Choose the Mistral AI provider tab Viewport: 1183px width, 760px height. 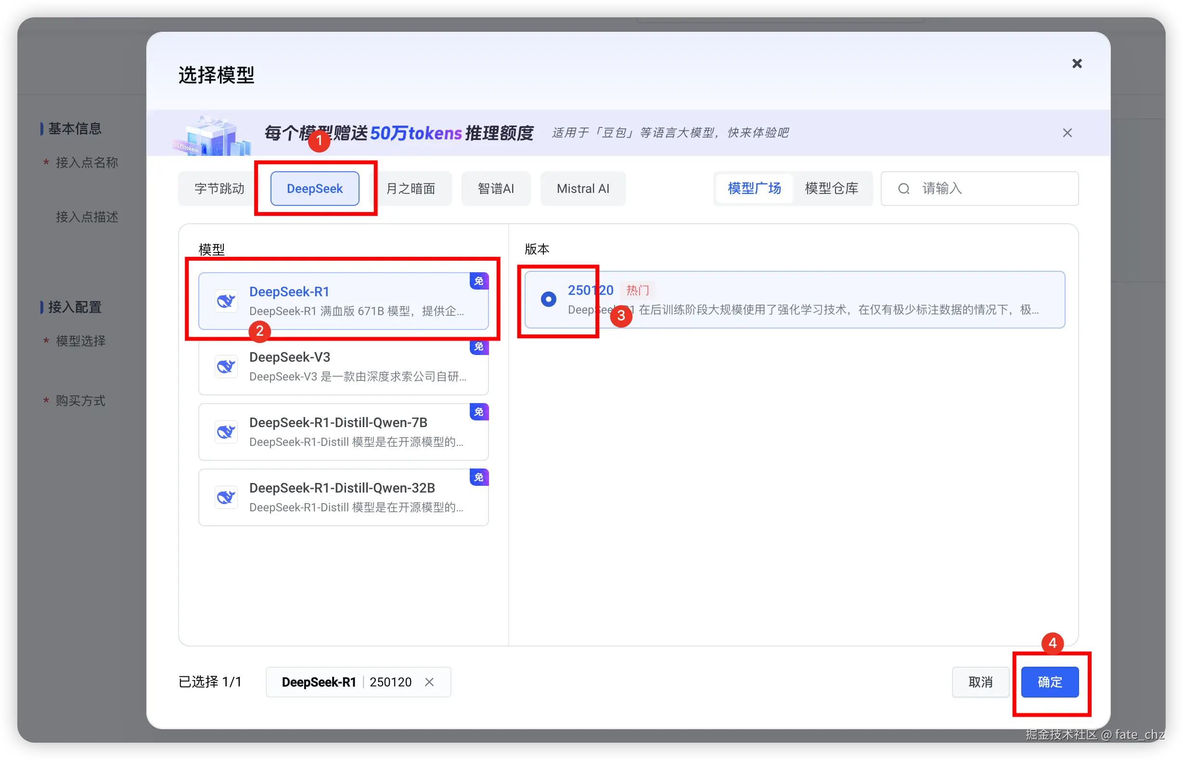coord(583,189)
